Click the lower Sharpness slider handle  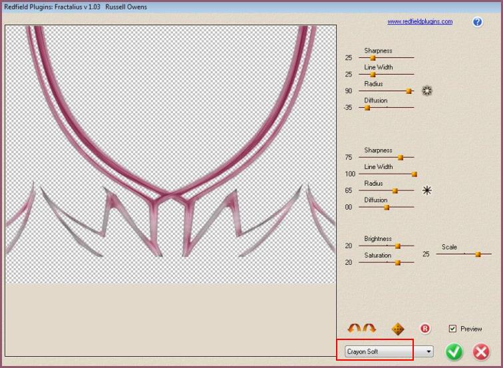point(401,158)
